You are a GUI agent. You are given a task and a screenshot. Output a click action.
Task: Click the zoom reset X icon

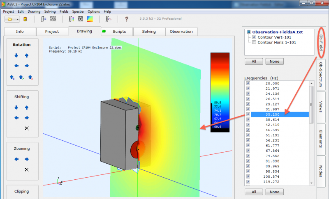click(27, 169)
